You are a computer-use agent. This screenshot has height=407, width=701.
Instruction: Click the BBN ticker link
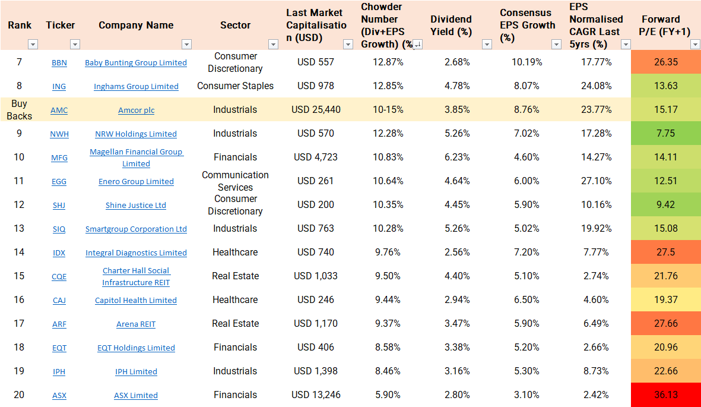[x=59, y=63]
